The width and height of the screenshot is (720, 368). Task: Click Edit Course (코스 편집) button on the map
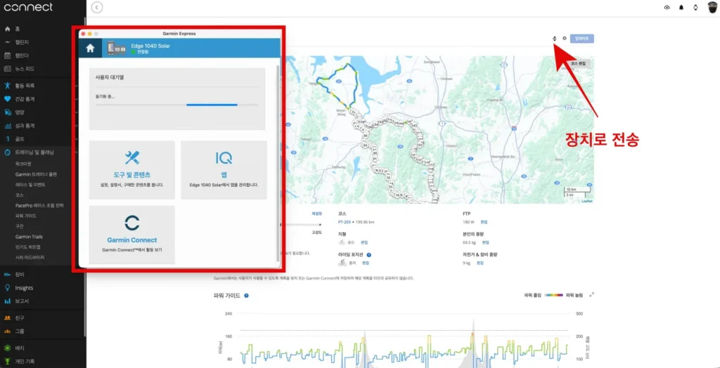point(578,63)
